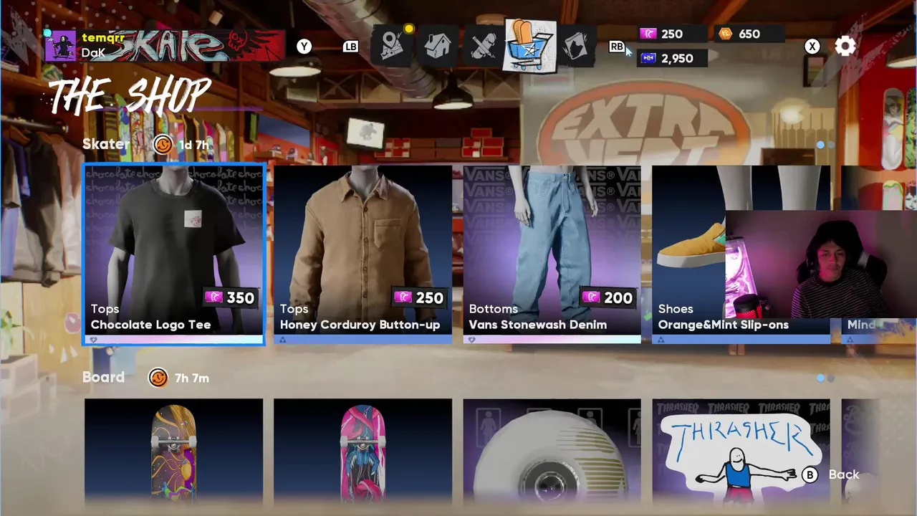Open the house tab icon

pyautogui.click(x=438, y=47)
